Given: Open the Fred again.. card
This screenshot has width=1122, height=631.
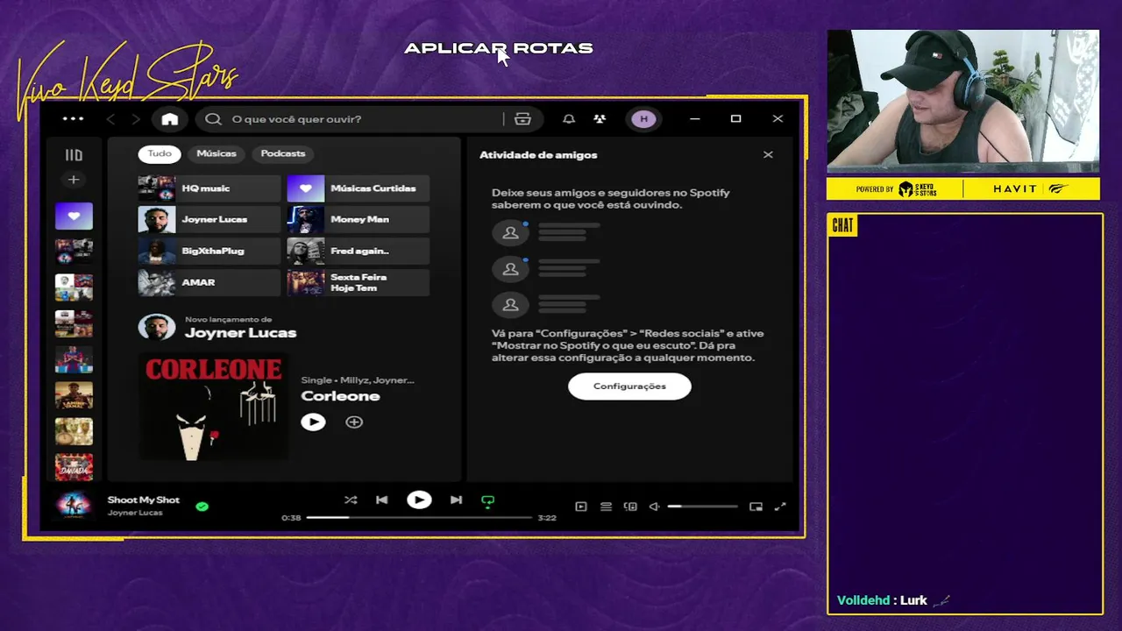Looking at the screenshot, I should (358, 252).
